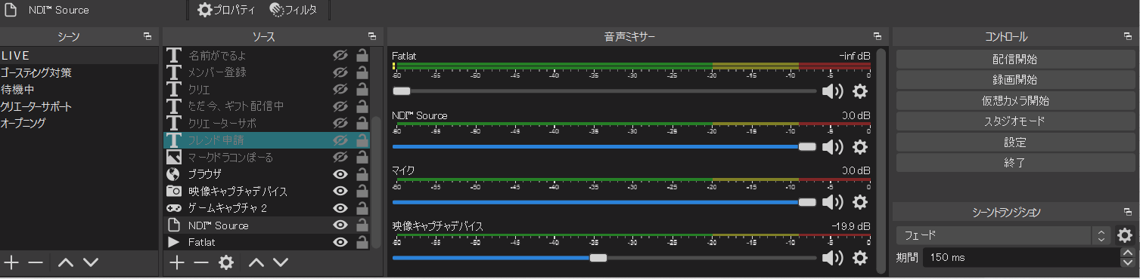This screenshot has width=1140, height=279.
Task: Move scene up with arrow icon
Action: coord(66,262)
